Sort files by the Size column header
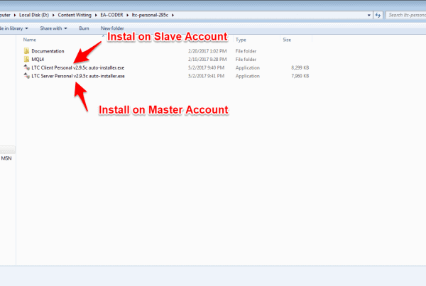 [287, 40]
